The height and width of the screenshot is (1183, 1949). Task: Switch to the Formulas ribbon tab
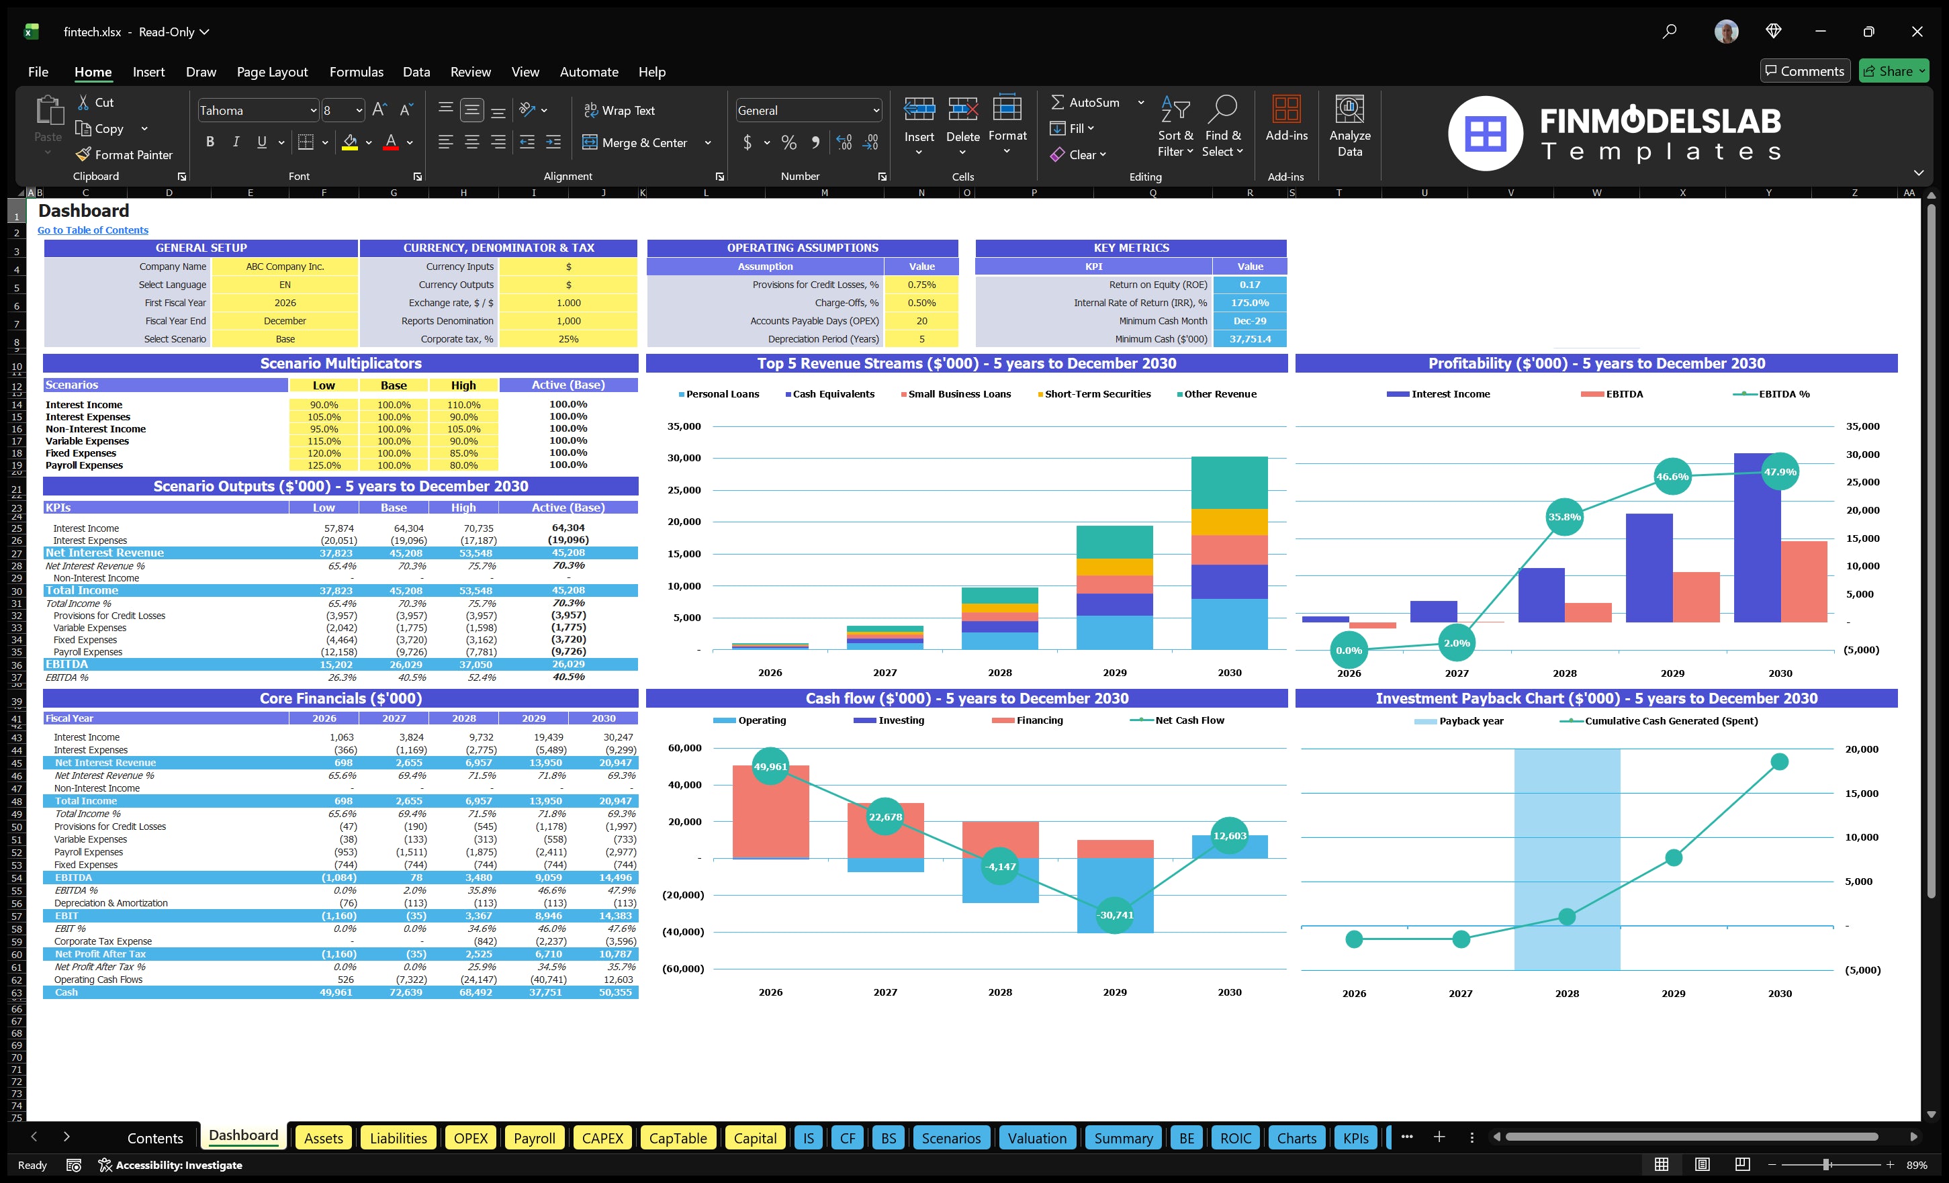coord(357,71)
